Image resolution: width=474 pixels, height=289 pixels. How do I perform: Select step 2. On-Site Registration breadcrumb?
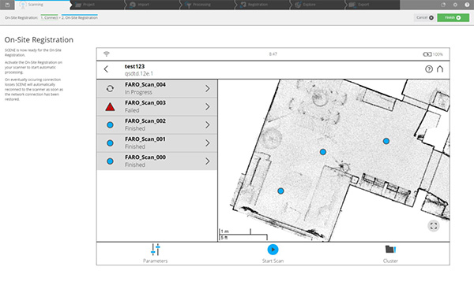80,18
